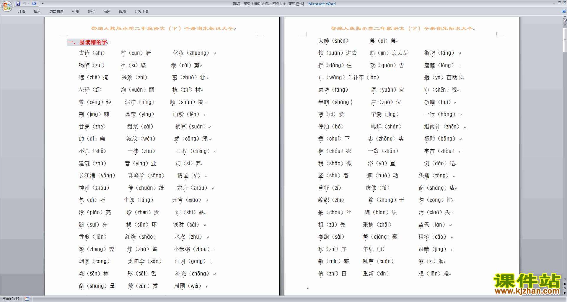This screenshot has width=567, height=302.
Task: Click the entry 工程（chéng）
Action: tap(193, 151)
